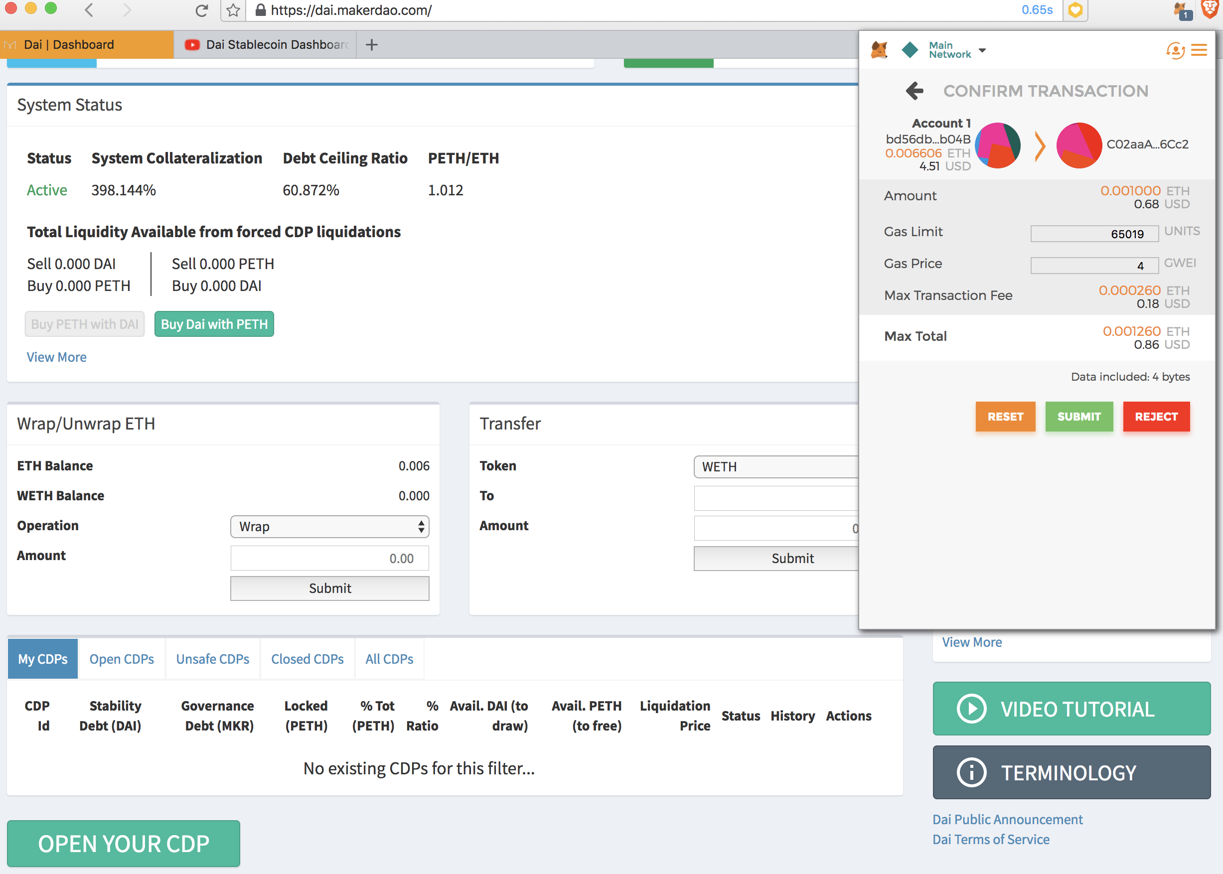Open the Wrap operation dropdown

[x=329, y=526]
